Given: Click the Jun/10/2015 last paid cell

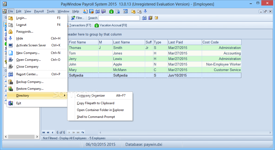Looking at the screenshot, I should tap(185, 75).
